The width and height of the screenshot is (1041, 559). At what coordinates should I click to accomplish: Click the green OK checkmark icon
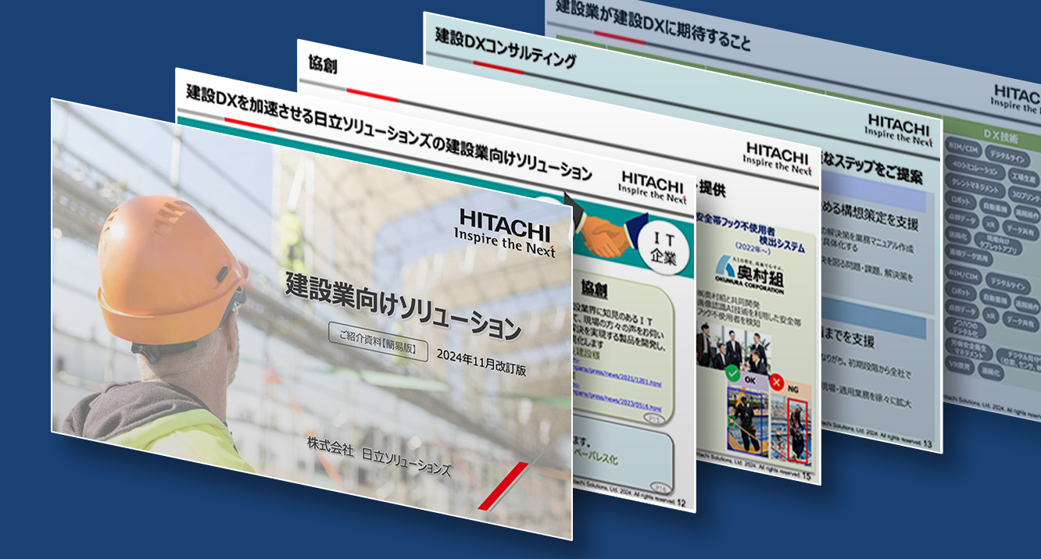coord(732,374)
